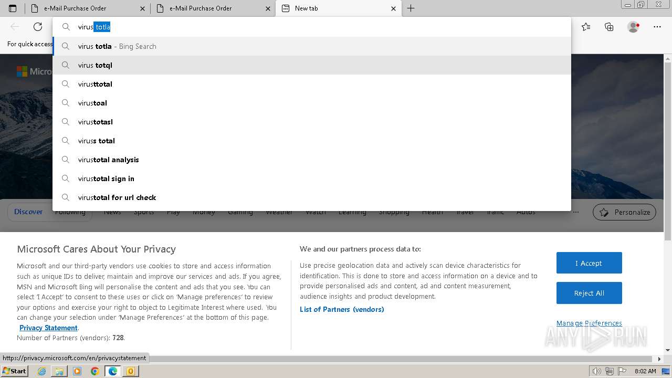672x378 pixels.
Task: Open the tab actions menu icon
Action: 13,8
